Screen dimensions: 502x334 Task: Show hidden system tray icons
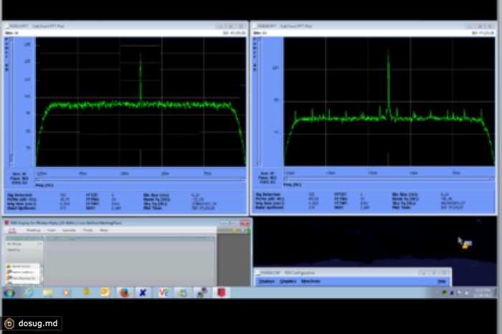point(437,292)
